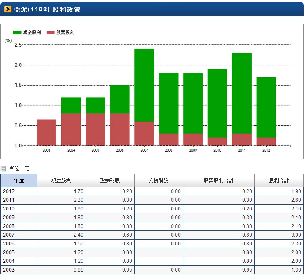The height and width of the screenshot is (279, 304).
Task: Select the 股票股利合計 column header
Action: pyautogui.click(x=218, y=181)
